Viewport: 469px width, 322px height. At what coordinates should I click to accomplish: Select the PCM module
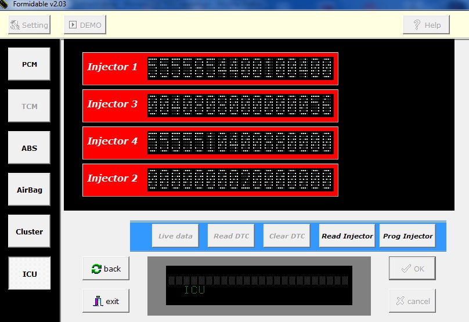29,64
